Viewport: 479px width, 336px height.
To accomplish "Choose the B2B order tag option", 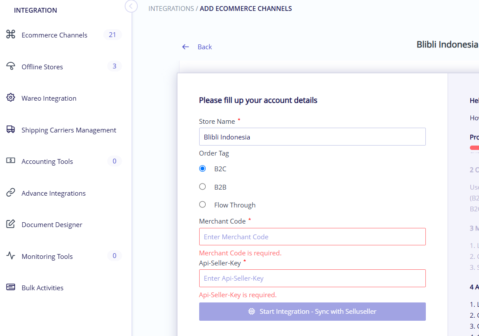I will pyautogui.click(x=202, y=186).
